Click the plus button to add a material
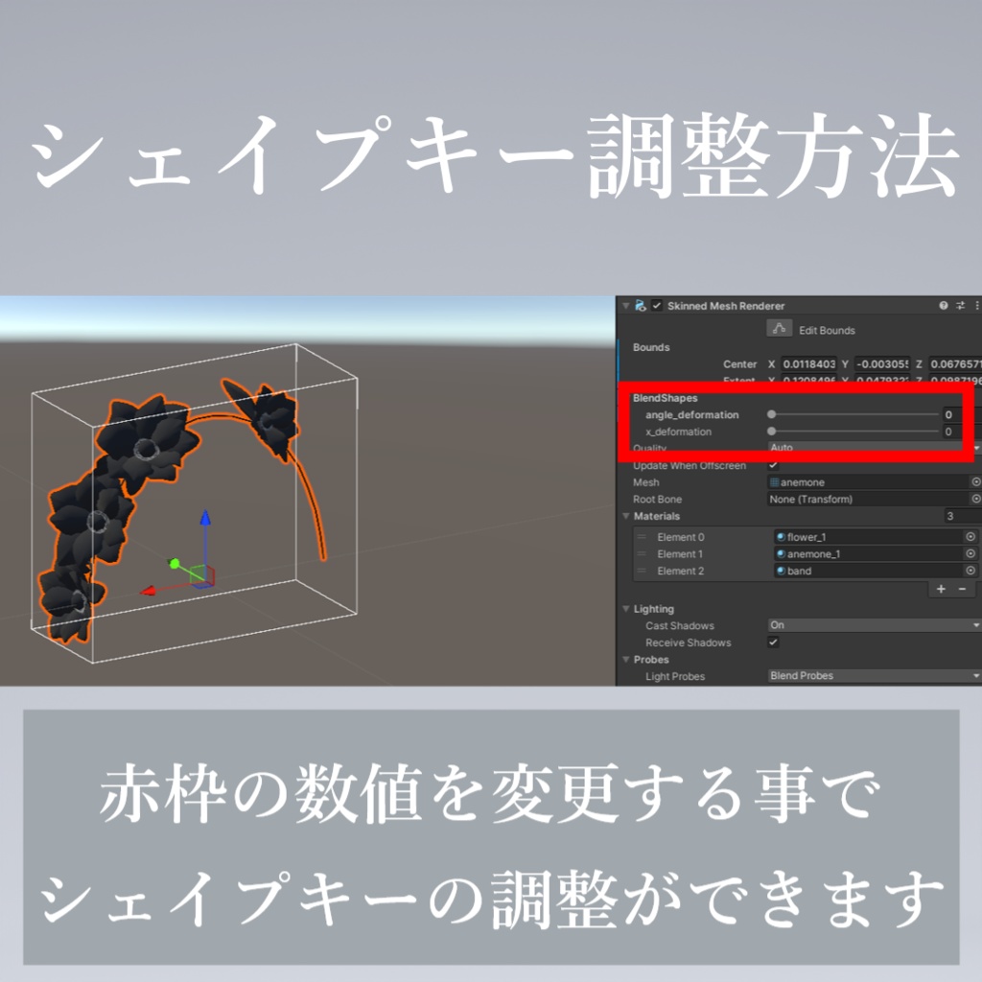 [x=940, y=589]
